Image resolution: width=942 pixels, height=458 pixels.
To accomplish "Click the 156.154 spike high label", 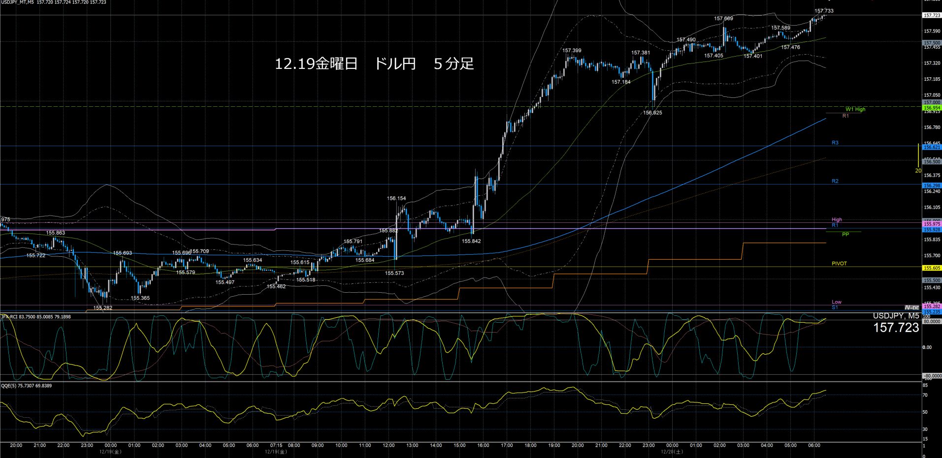I will [396, 199].
